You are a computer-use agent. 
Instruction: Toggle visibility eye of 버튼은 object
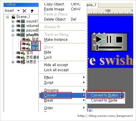(x=18, y=62)
